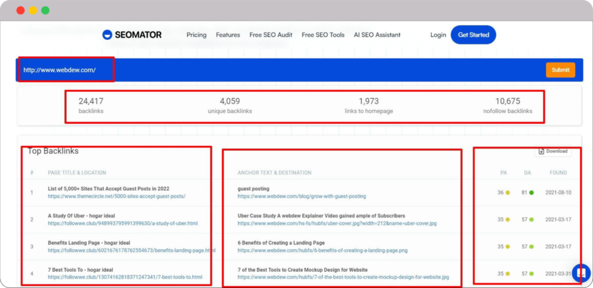The image size is (593, 288).
Task: Open AI SEO Assistant in the navigation
Action: 377,35
